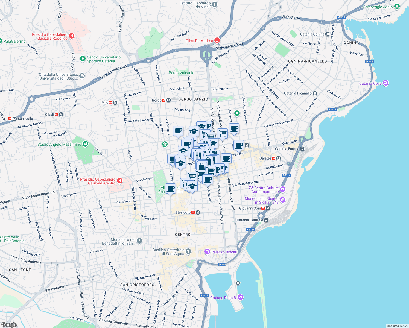Open the Catania Cove camera marker
The image size is (409, 328).
[x=386, y=83]
